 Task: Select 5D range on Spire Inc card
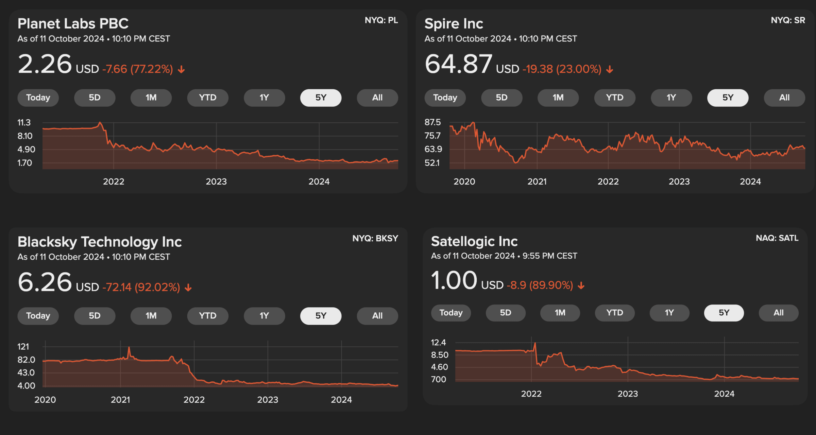point(502,98)
